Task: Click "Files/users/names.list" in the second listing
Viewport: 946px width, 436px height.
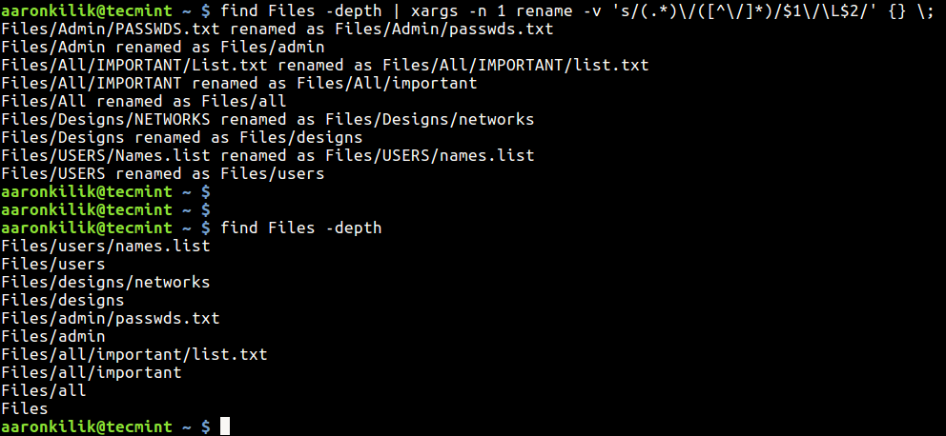Action: [x=105, y=246]
